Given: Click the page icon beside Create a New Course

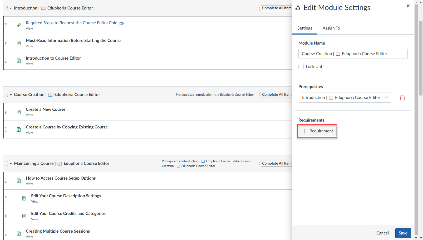Looking at the screenshot, I should [x=19, y=112].
